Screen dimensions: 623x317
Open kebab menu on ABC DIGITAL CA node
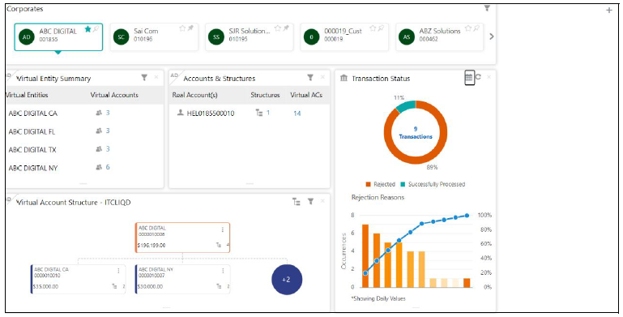click(x=118, y=271)
